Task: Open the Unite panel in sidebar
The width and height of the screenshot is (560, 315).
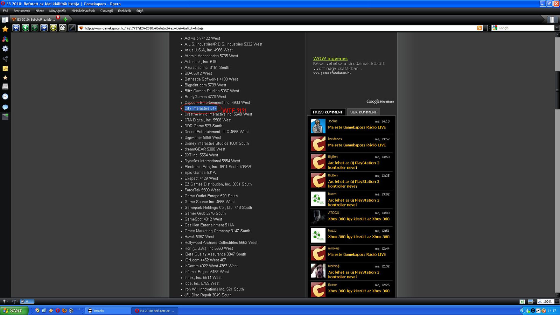Action: 5,58
